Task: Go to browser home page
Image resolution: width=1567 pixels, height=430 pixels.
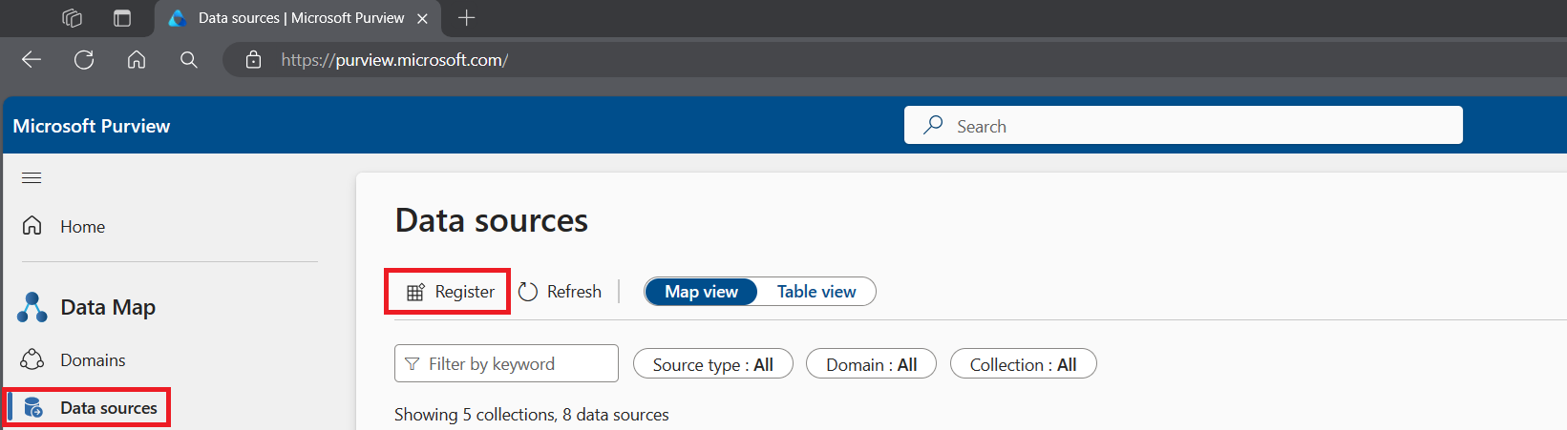Action: click(x=137, y=60)
